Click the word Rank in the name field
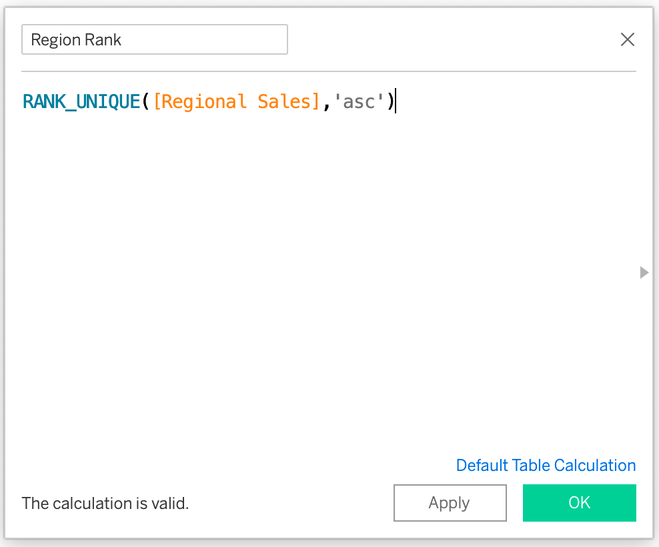Image resolution: width=659 pixels, height=547 pixels. point(103,40)
